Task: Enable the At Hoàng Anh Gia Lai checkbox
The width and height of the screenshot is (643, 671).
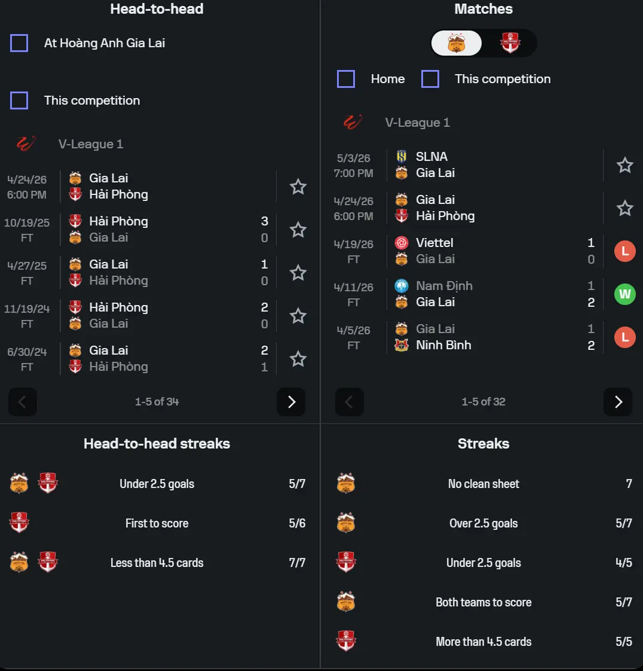Action: point(19,43)
